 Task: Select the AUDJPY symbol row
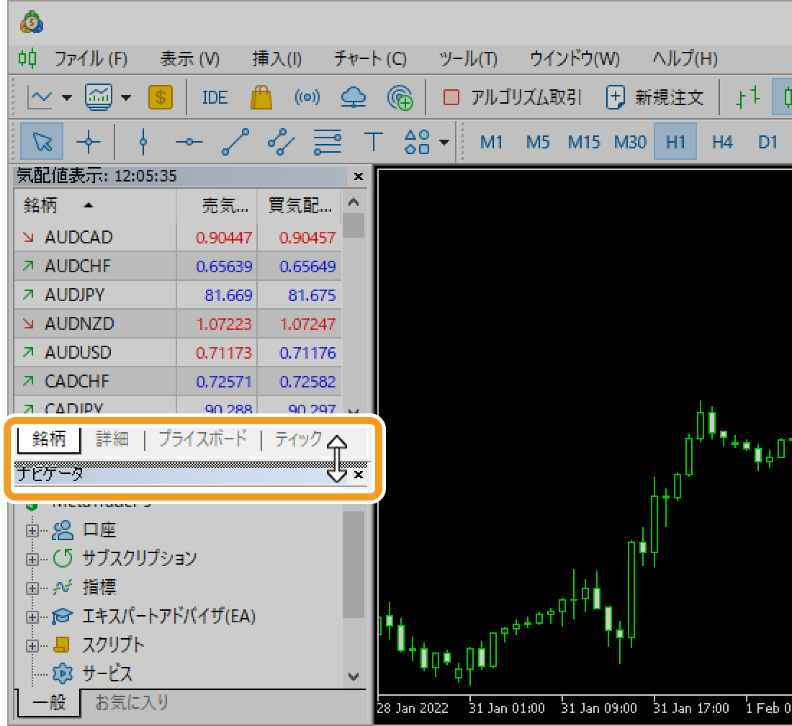pos(74,295)
